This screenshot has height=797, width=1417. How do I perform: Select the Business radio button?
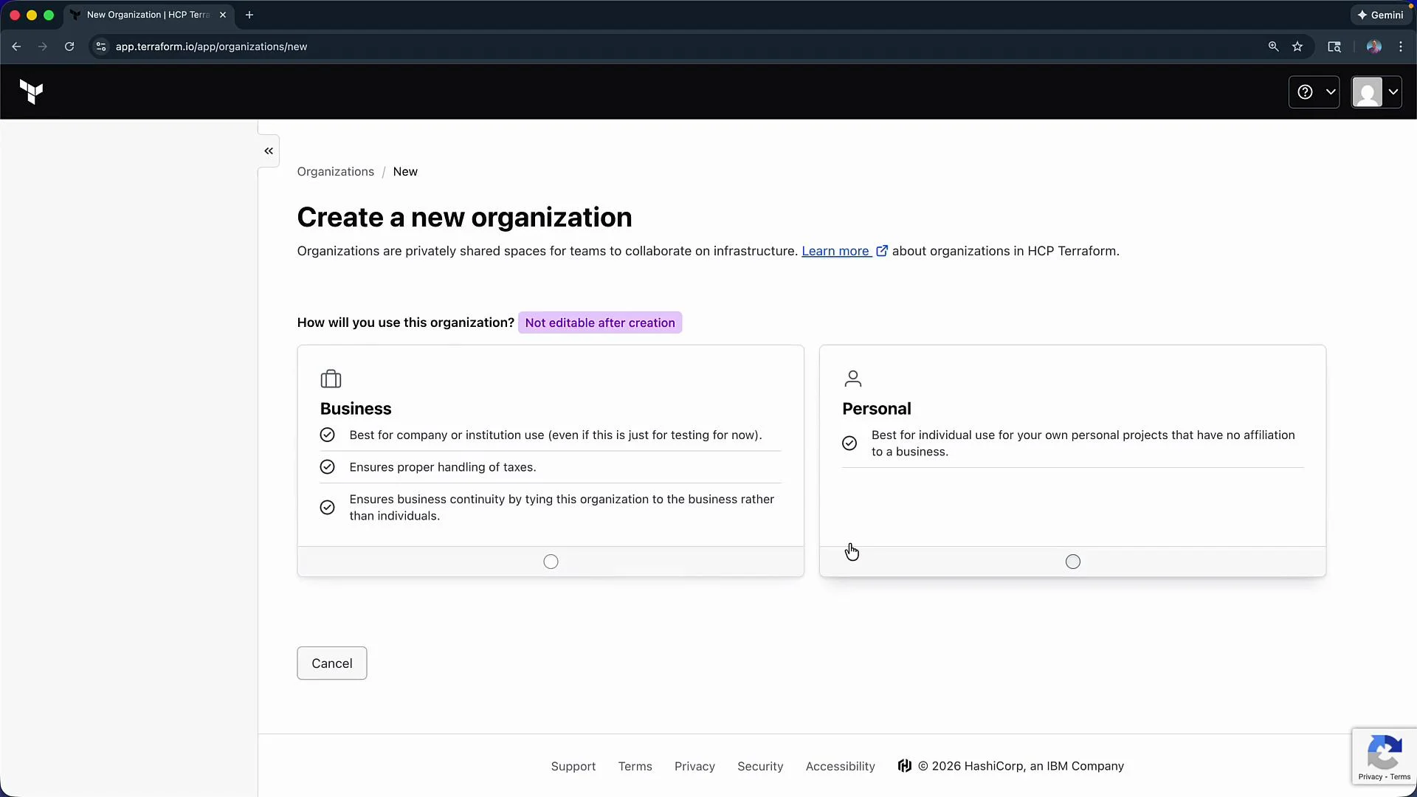pyautogui.click(x=551, y=562)
